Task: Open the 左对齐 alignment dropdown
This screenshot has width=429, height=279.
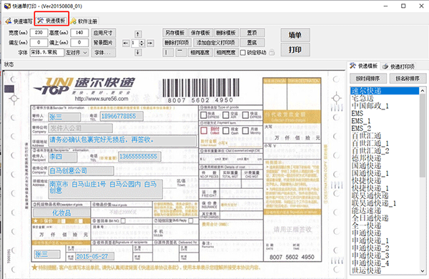Action: coord(77,52)
